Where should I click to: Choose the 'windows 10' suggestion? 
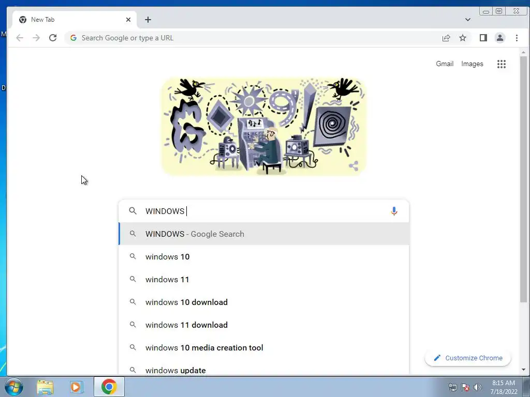pyautogui.click(x=263, y=256)
